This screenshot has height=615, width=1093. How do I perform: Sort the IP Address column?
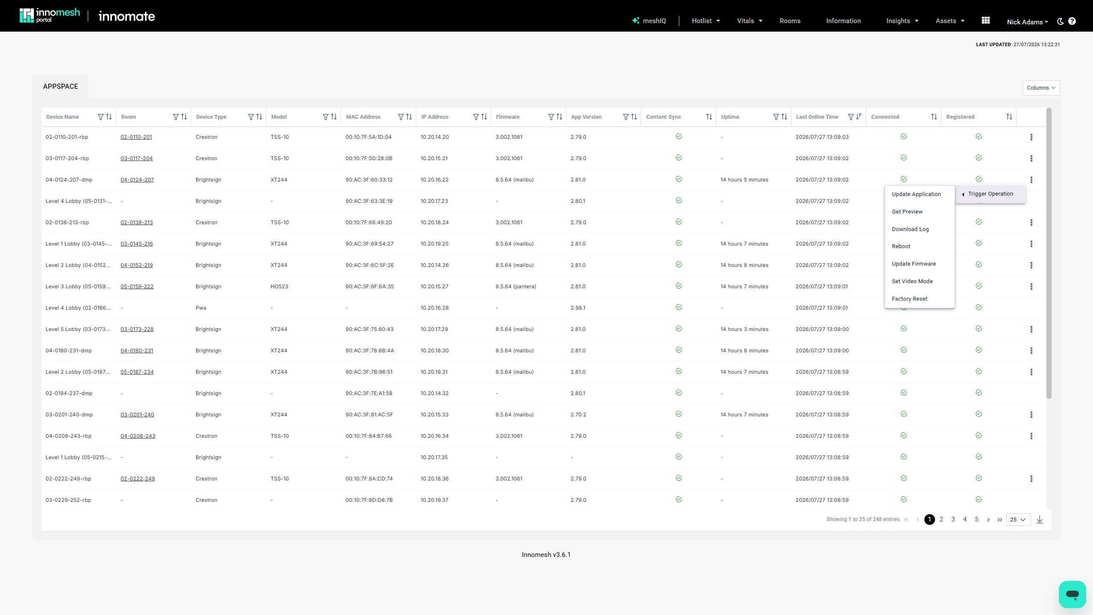484,117
